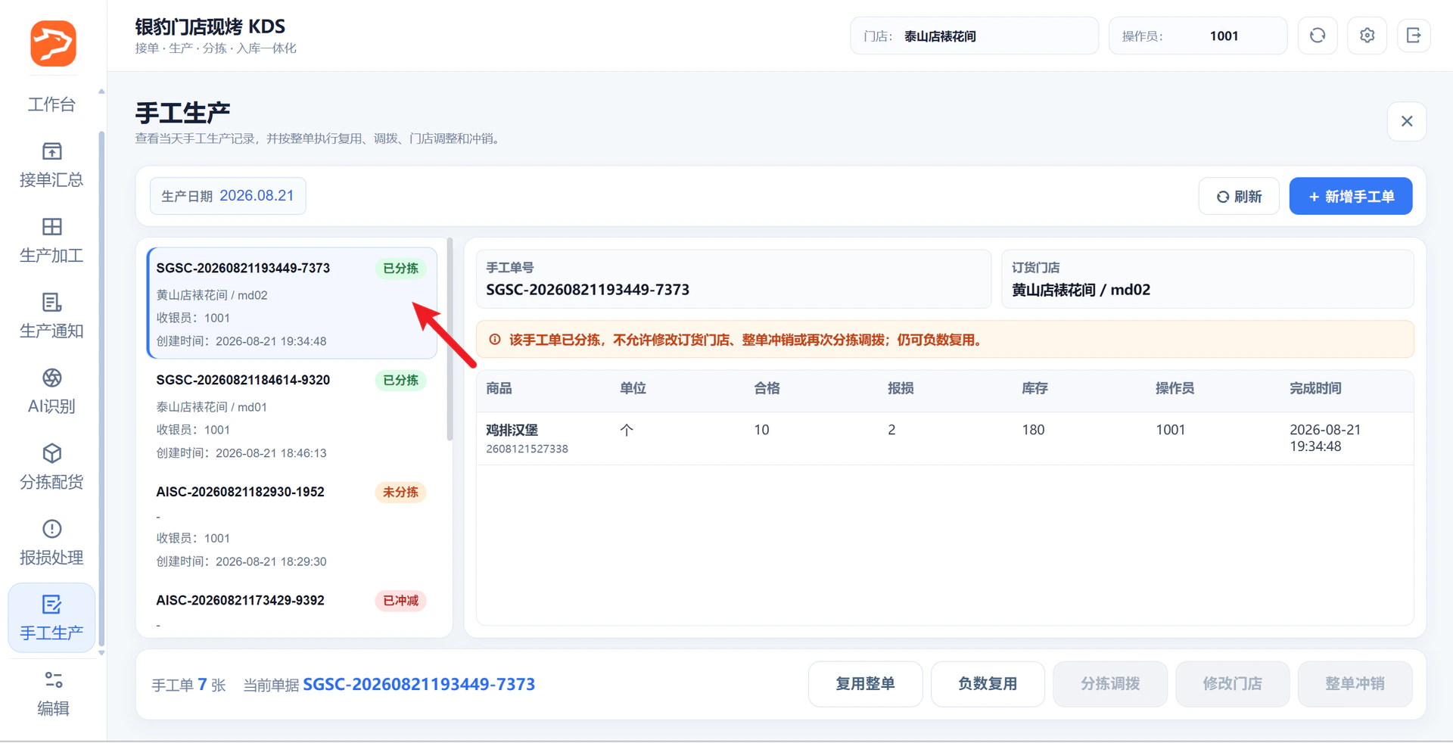Image resolution: width=1453 pixels, height=743 pixels.
Task: Select order SGSC-20260821184614-9320
Action: (x=292, y=416)
